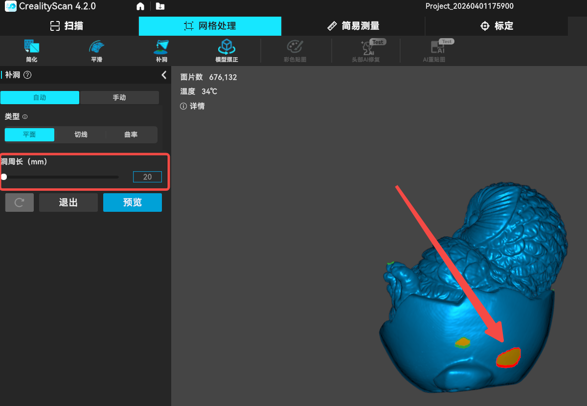587x406 pixels.
Task: Select the Smooth (平滑) tool icon
Action: click(96, 48)
